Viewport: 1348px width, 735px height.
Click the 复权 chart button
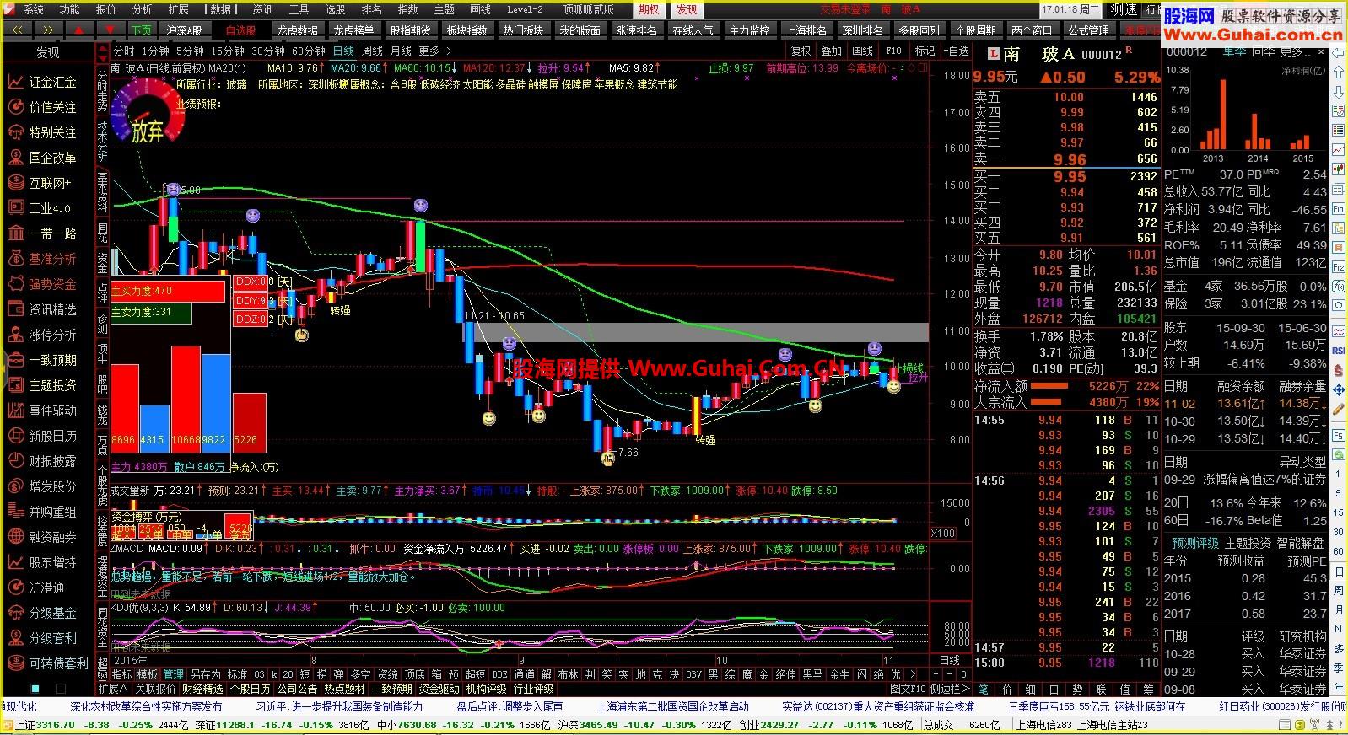(x=801, y=51)
